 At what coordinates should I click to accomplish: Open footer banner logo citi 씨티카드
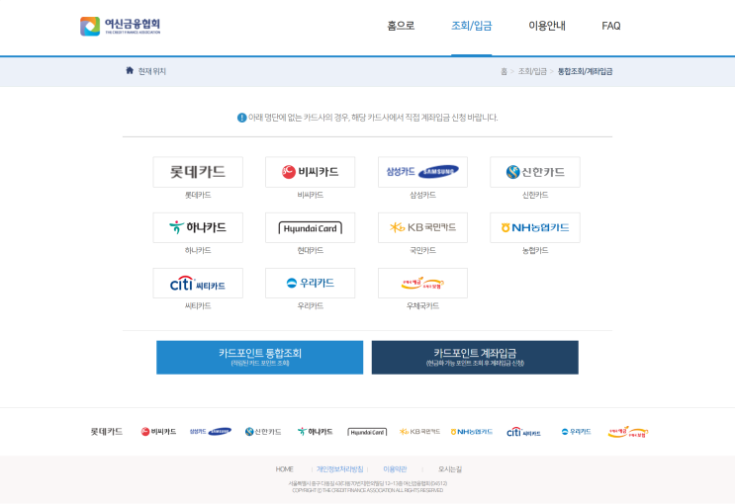click(523, 432)
